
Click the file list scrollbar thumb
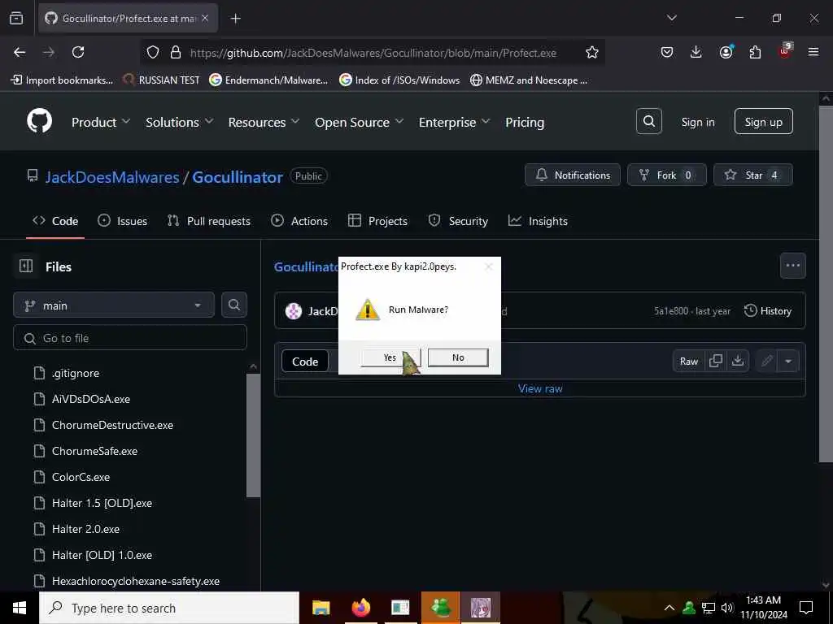pos(254,435)
